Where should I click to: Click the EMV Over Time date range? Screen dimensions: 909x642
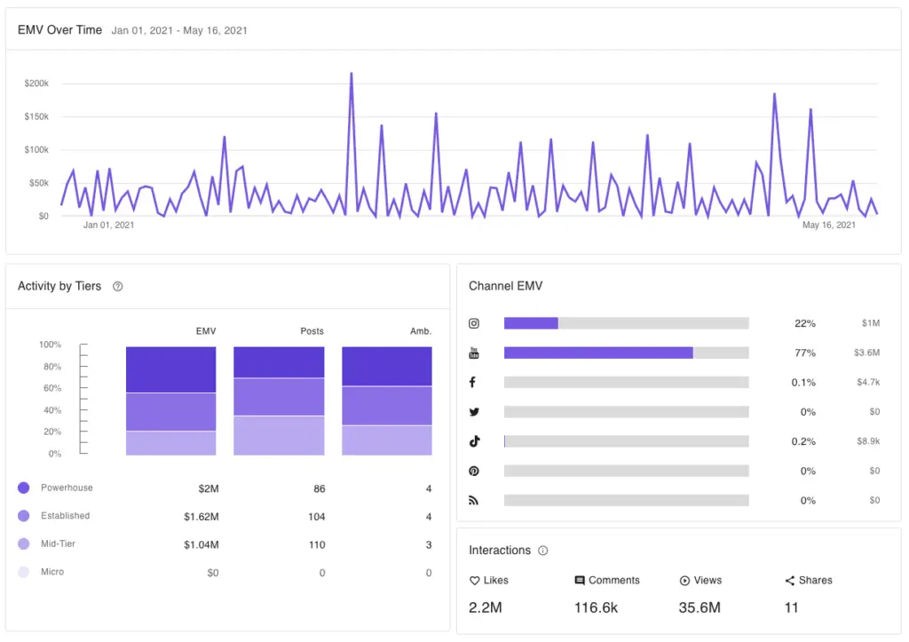(179, 30)
